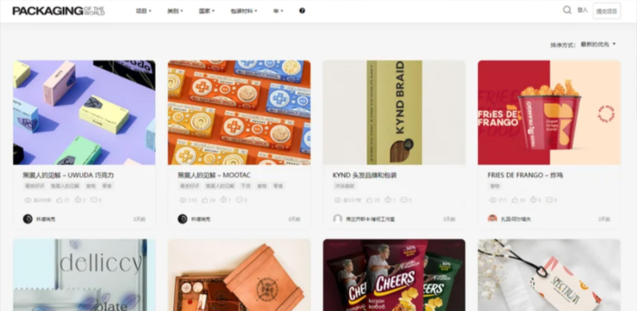This screenshot has height=311, width=637.
Task: Open the 类别 category menu
Action: (x=175, y=11)
